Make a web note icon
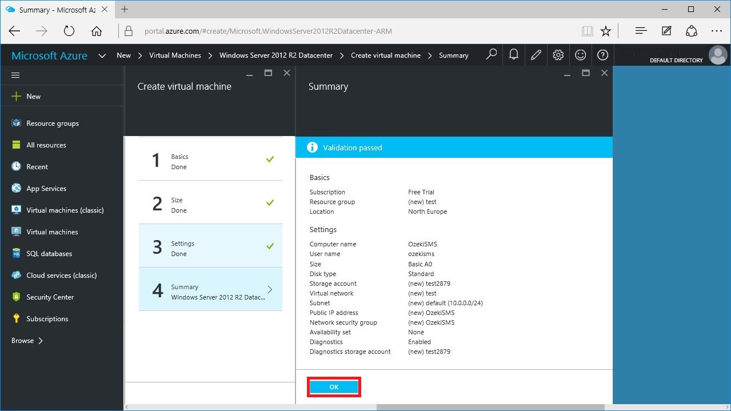This screenshot has height=411, width=731. pyautogui.click(x=666, y=31)
